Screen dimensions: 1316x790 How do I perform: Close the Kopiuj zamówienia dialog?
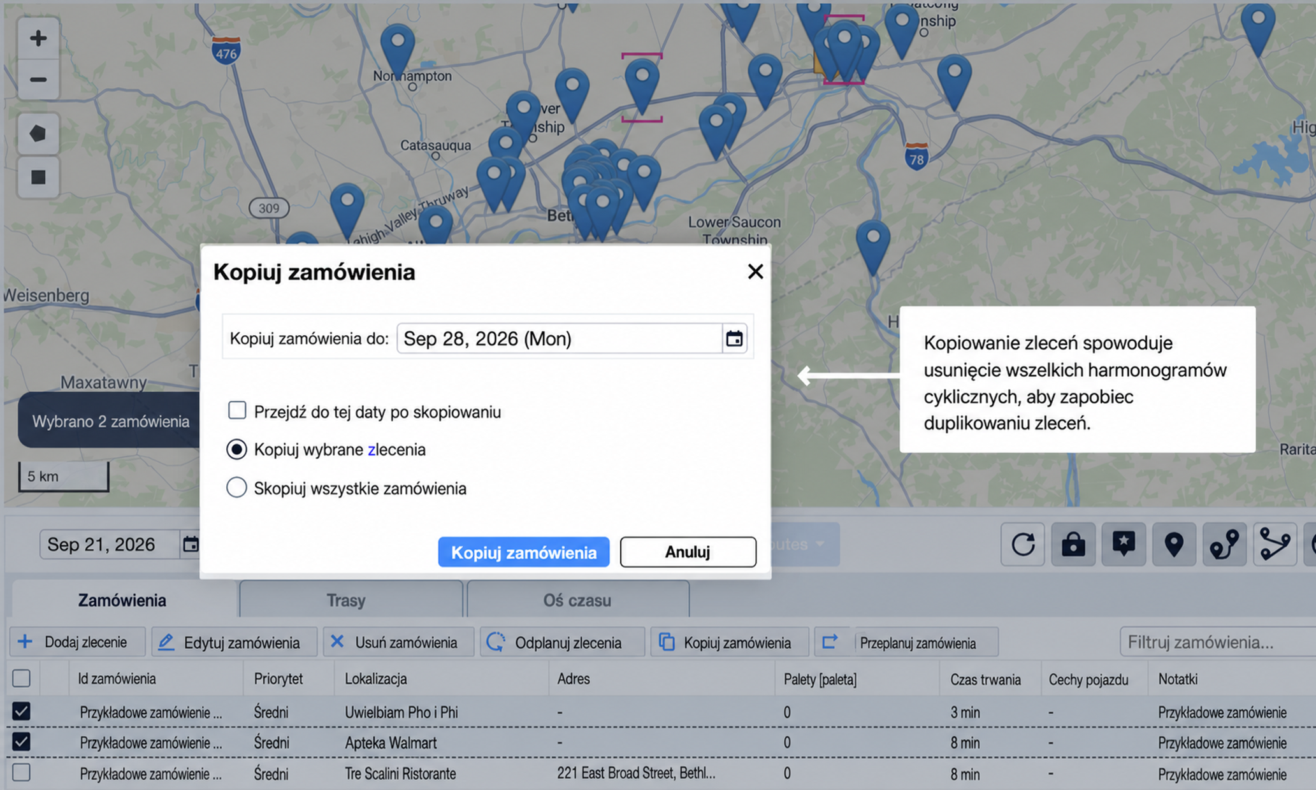tap(755, 272)
